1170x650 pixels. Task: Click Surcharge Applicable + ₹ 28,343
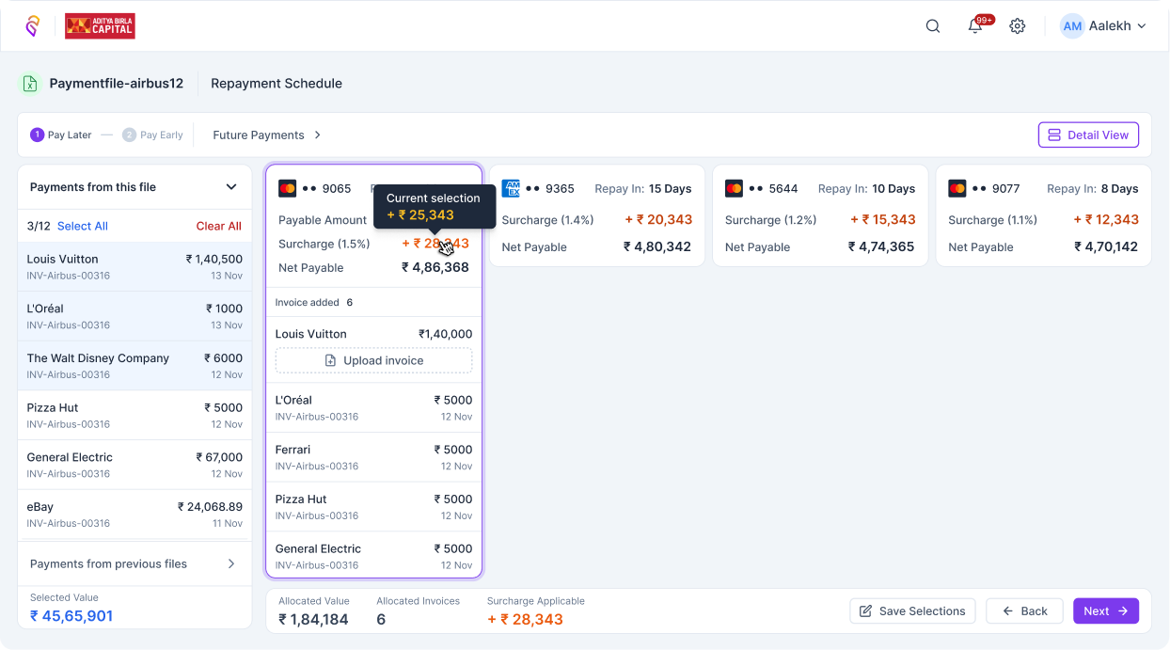point(525,619)
